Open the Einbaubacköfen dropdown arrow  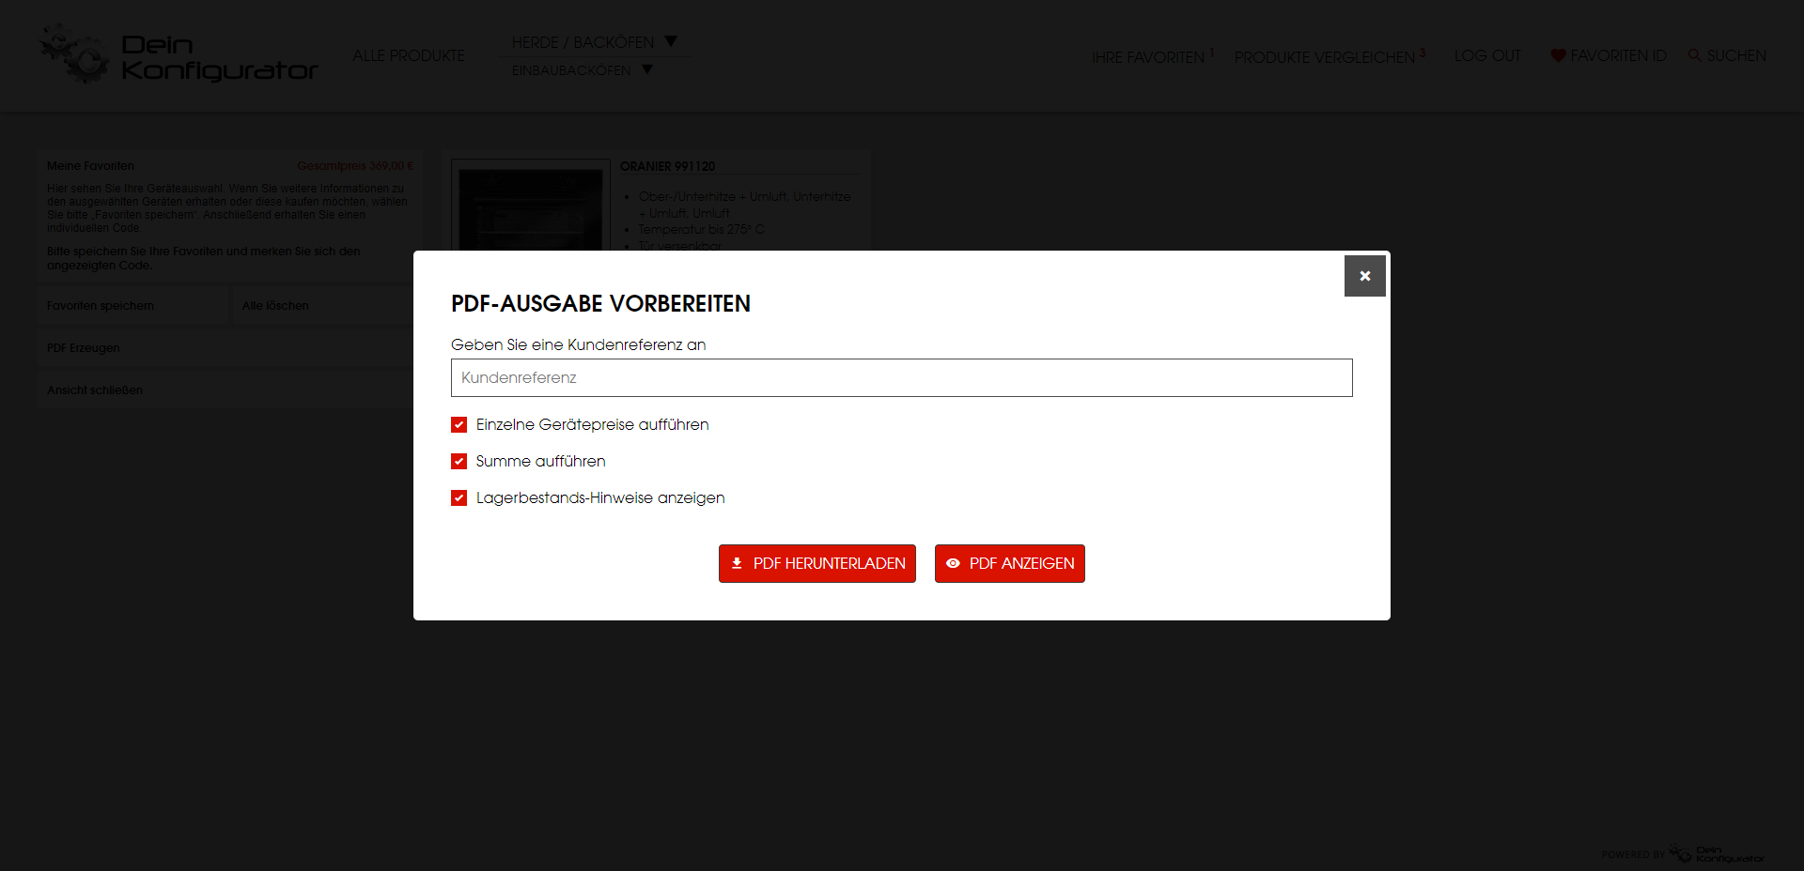pos(646,69)
